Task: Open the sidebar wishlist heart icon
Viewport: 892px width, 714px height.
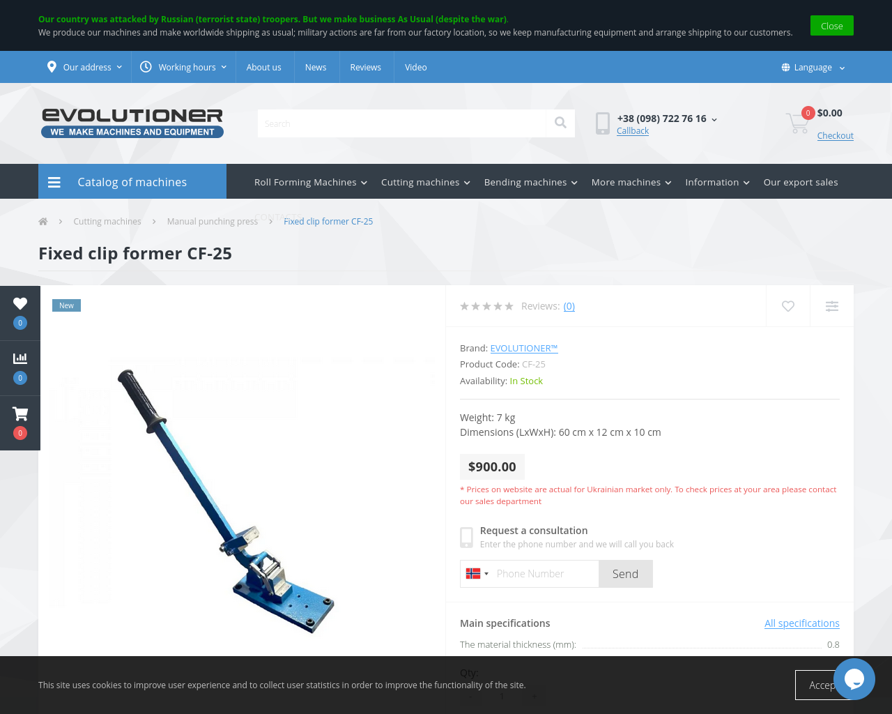Action: pos(20,304)
